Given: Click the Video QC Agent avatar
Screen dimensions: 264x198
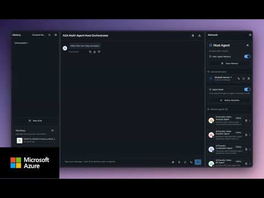Looking at the screenshot, I should pos(211,164).
